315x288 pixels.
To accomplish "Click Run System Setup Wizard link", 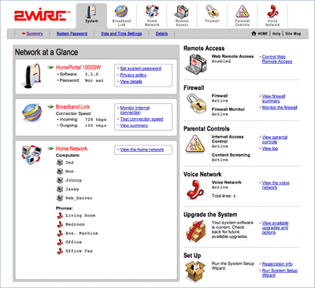I will point(280,273).
